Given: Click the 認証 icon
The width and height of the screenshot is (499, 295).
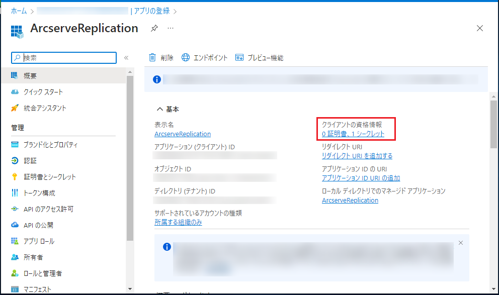Looking at the screenshot, I should [x=15, y=161].
